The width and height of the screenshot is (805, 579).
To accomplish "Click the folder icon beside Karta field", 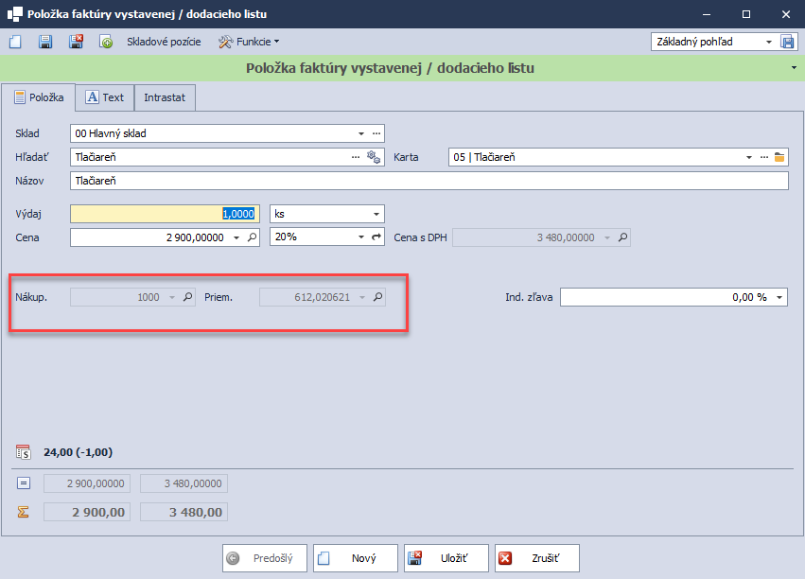I will point(780,157).
